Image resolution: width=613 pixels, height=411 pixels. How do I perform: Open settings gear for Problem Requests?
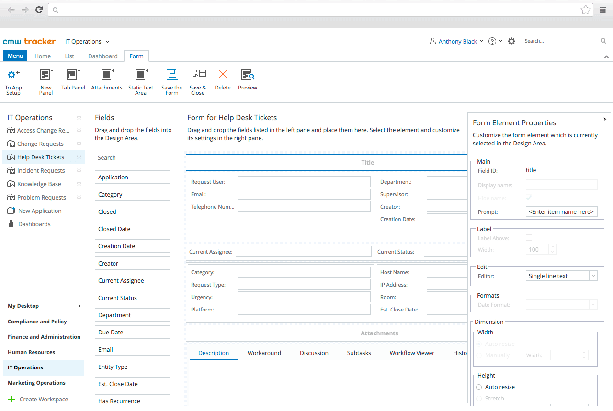tap(79, 197)
